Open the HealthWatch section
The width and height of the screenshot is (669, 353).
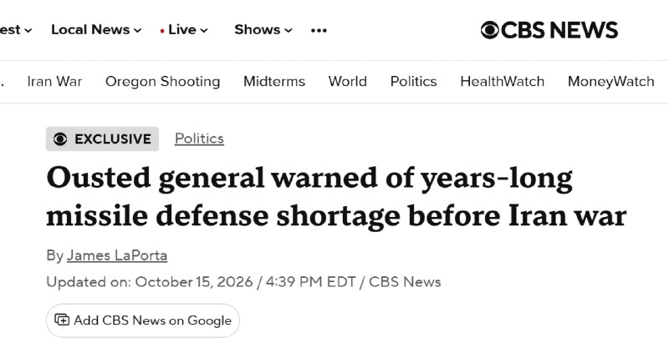(503, 81)
